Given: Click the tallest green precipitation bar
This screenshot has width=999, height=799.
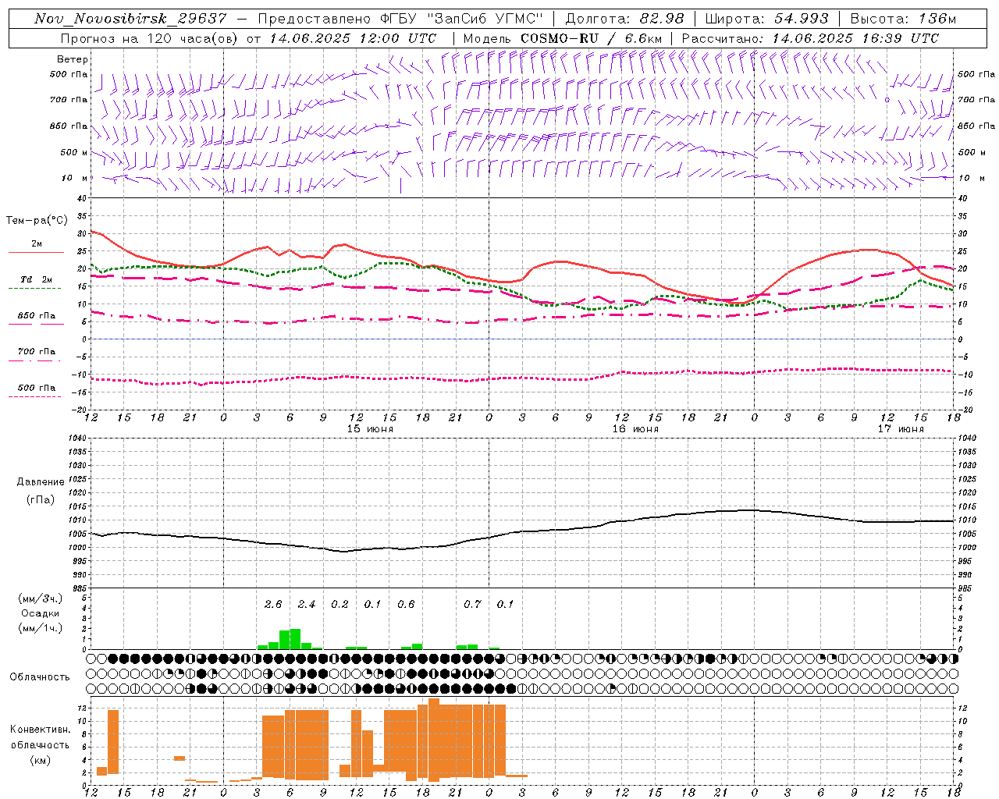Looking at the screenshot, I should pyautogui.click(x=295, y=639).
